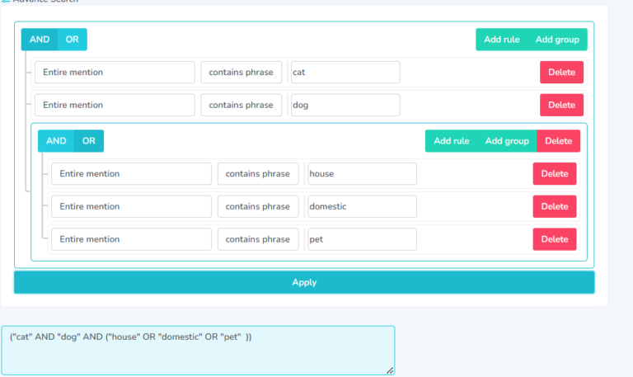This screenshot has height=377, width=633.
Task: Click Add rule in outer group
Action: (502, 40)
